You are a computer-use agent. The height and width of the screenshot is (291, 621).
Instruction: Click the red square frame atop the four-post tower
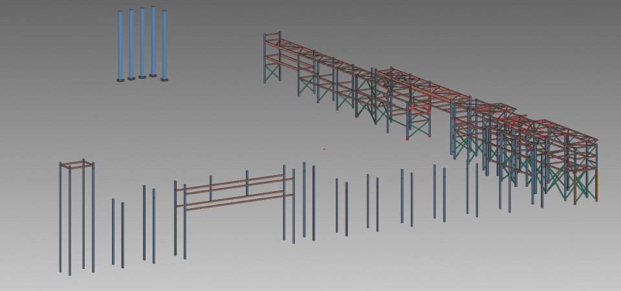77,164
